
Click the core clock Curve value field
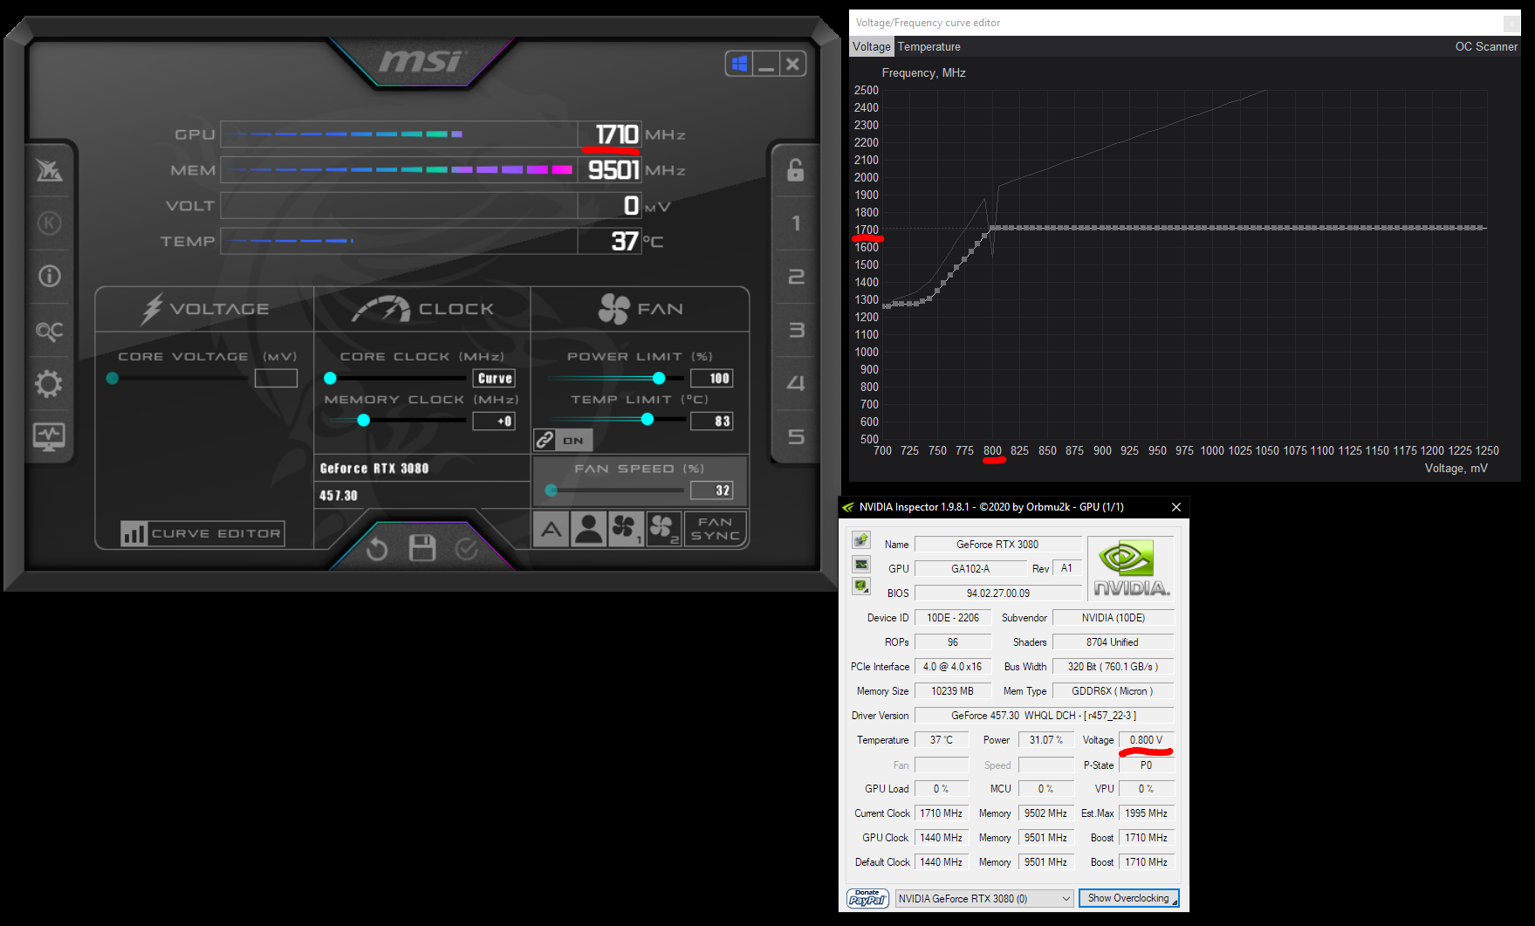pos(494,378)
